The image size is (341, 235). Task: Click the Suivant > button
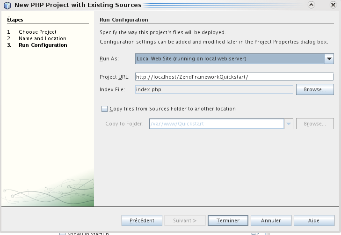[x=185, y=220]
